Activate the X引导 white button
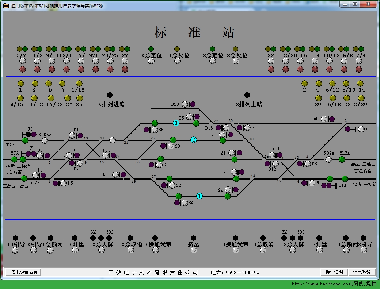 pos(34,250)
